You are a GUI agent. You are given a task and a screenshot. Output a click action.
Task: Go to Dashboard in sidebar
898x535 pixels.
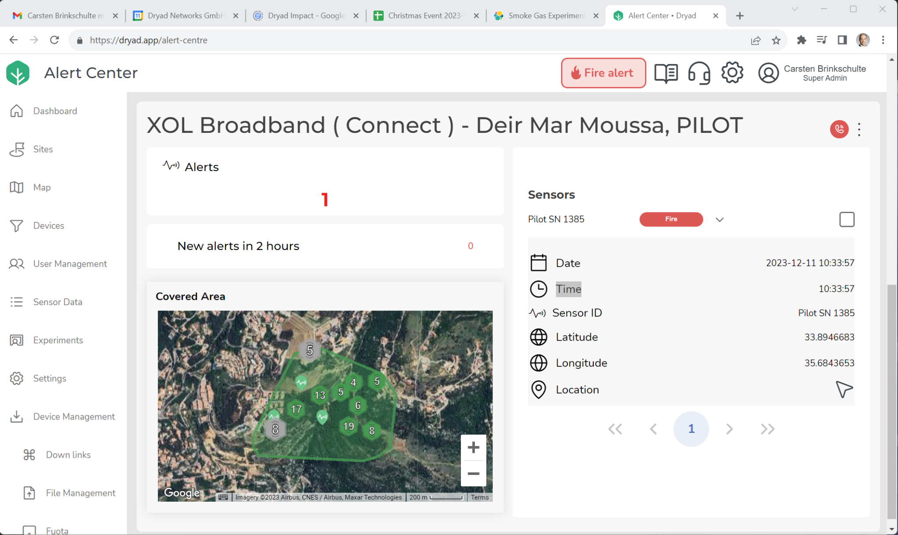pyautogui.click(x=55, y=111)
